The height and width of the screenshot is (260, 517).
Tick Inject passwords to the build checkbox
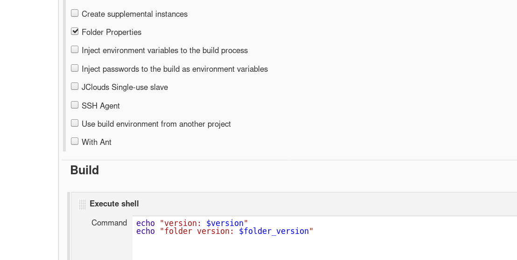point(75,68)
